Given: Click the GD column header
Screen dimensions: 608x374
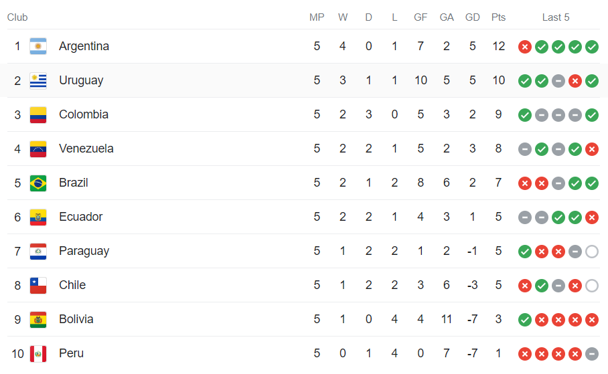Looking at the screenshot, I should [473, 17].
